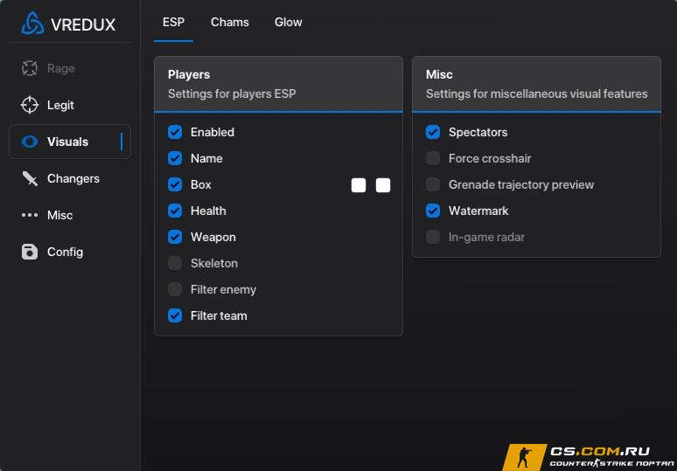
Task: Open the first Box color swatch
Action: 359,185
